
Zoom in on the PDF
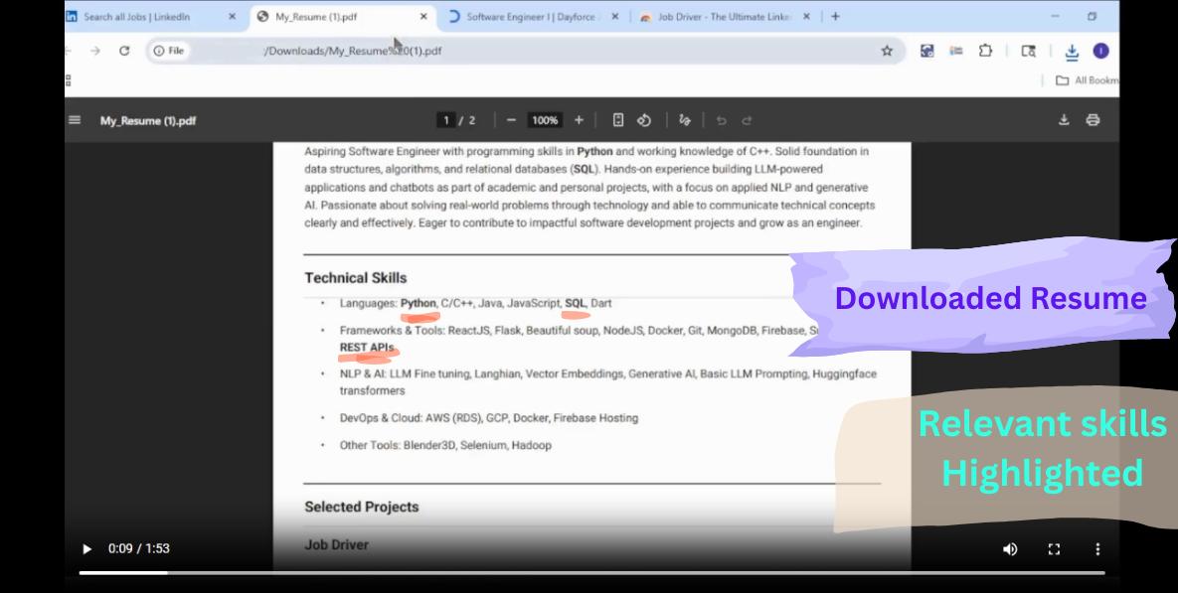[x=579, y=119]
